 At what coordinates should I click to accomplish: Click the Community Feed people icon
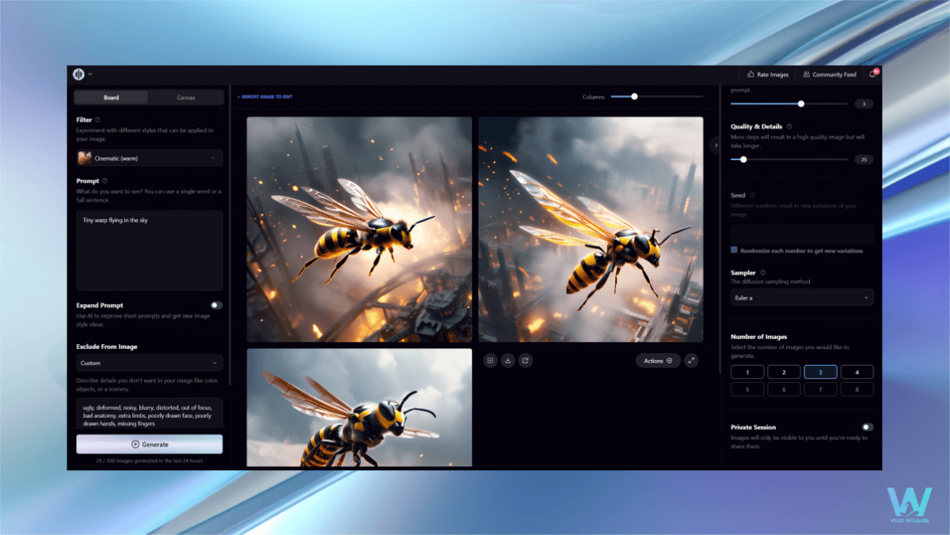(806, 74)
